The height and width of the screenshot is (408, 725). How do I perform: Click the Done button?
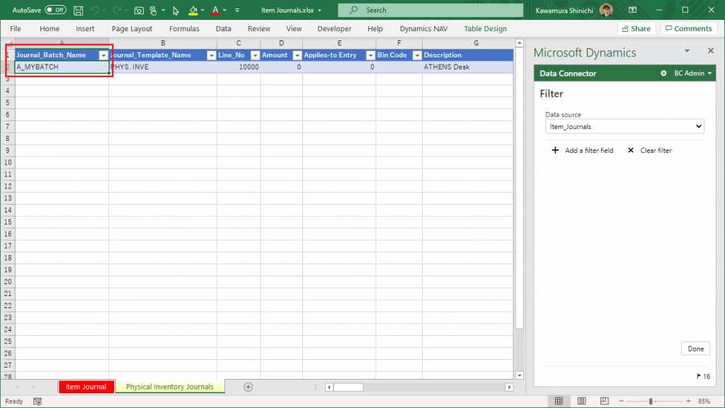(x=695, y=348)
